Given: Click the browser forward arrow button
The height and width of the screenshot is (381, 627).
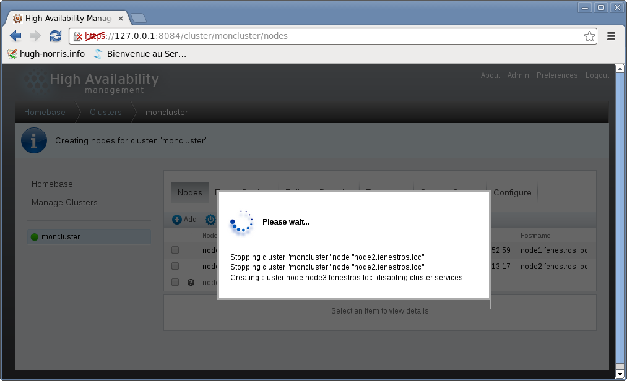Looking at the screenshot, I should click(35, 36).
